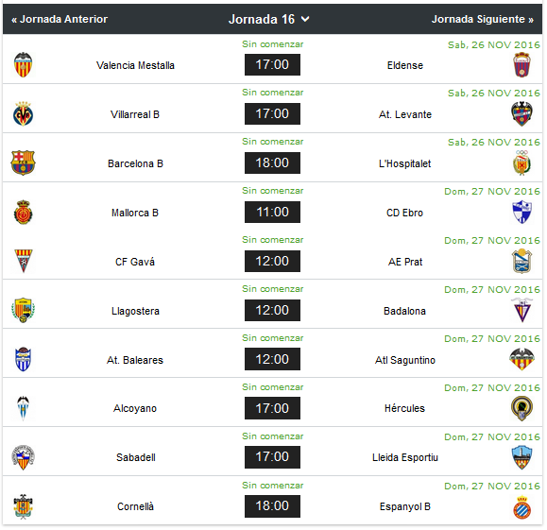
Task: Open the 18:00 Barcelona B match box
Action: tap(272, 162)
